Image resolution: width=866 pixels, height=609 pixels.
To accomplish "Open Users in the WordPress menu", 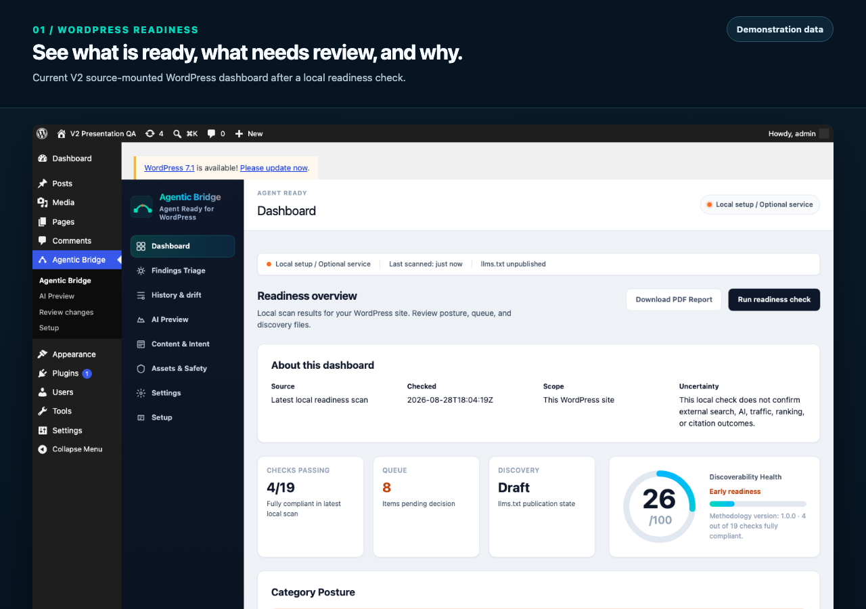I will 77,392.
